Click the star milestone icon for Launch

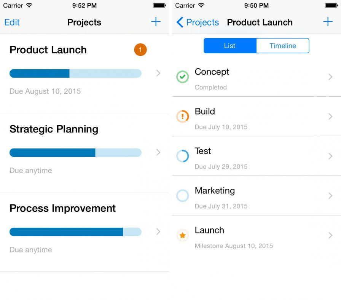(183, 235)
